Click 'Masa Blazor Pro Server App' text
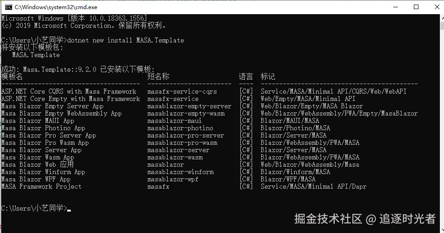Image resolution: width=444 pixels, height=233 pixels. coord(49,136)
